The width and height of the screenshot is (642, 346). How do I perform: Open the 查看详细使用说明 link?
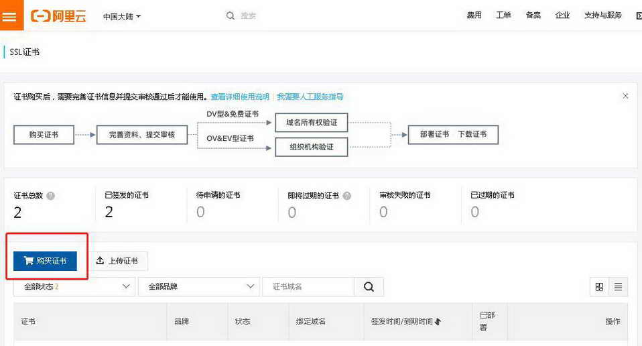tap(240, 97)
